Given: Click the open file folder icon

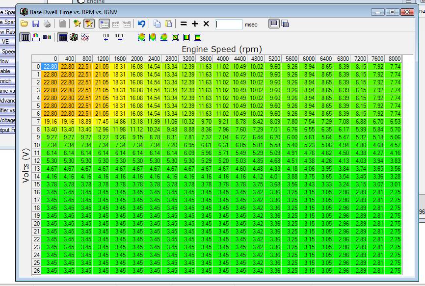Looking at the screenshot, I should click(x=24, y=24).
